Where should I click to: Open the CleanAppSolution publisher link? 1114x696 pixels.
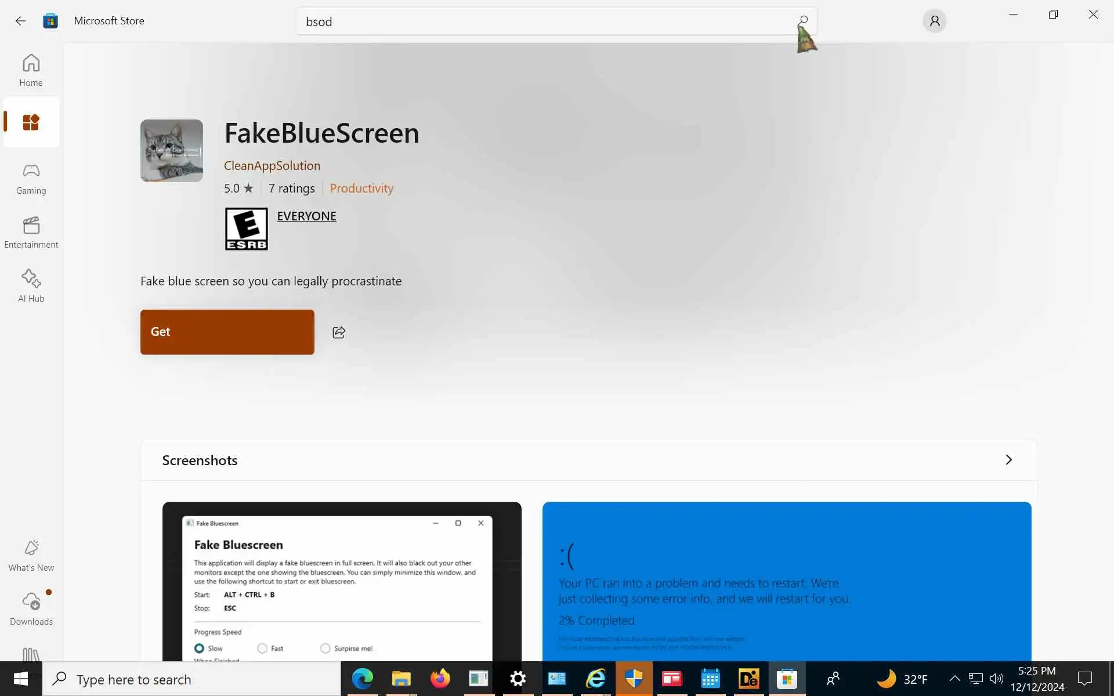coord(272,165)
